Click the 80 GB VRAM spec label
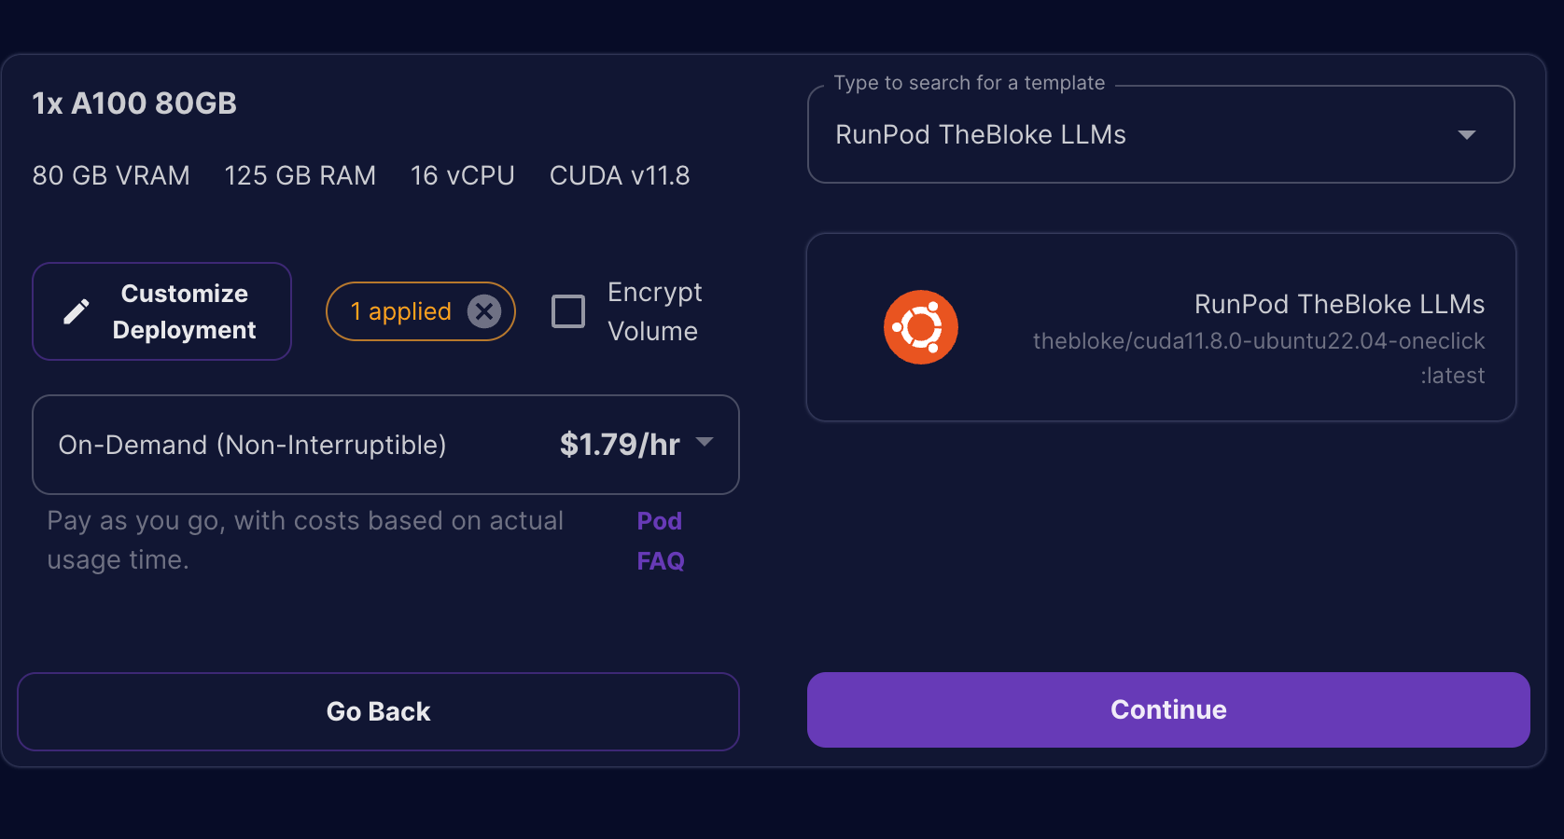The width and height of the screenshot is (1564, 839). pos(111,176)
